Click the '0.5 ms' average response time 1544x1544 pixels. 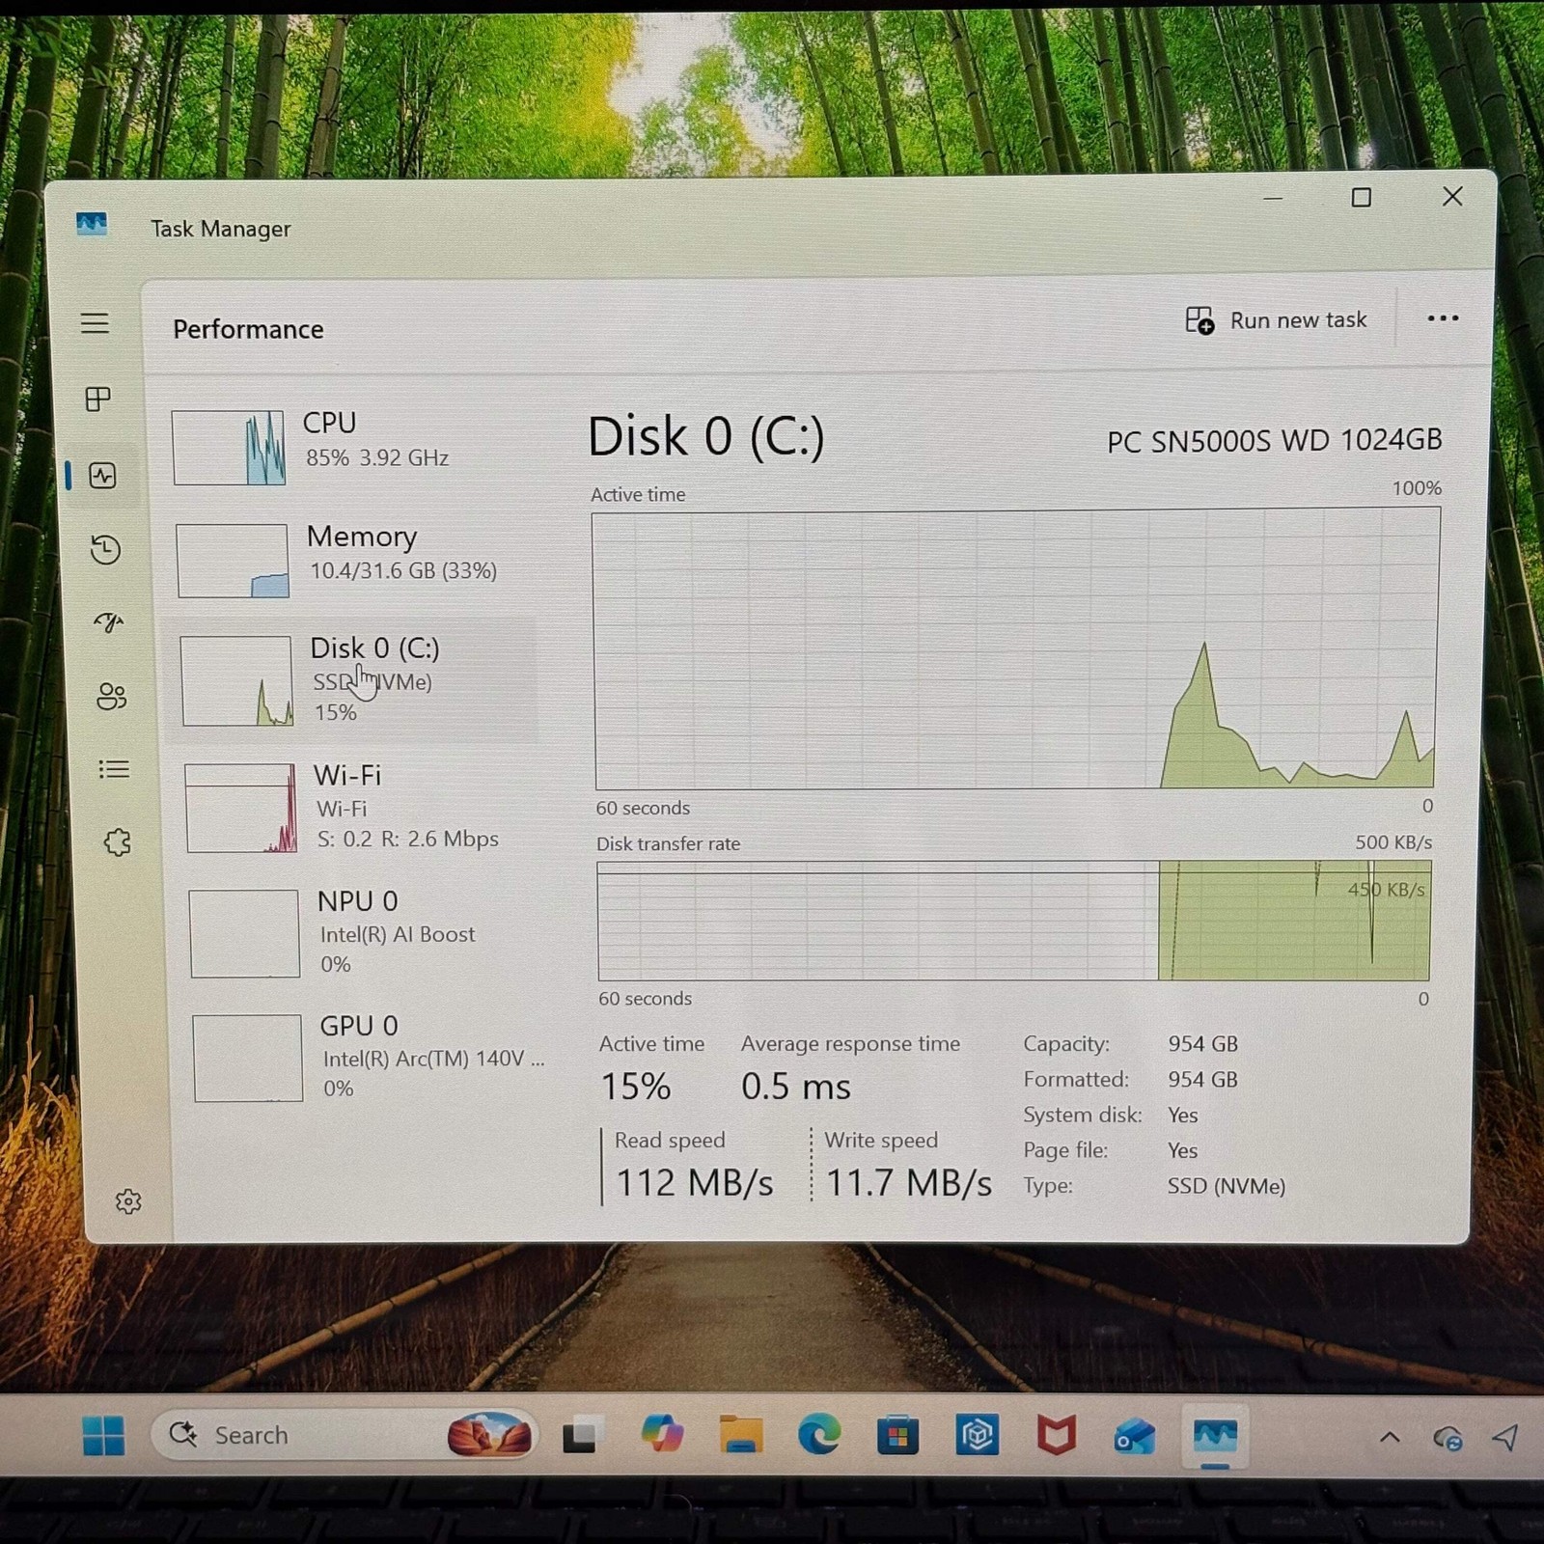tap(796, 1087)
